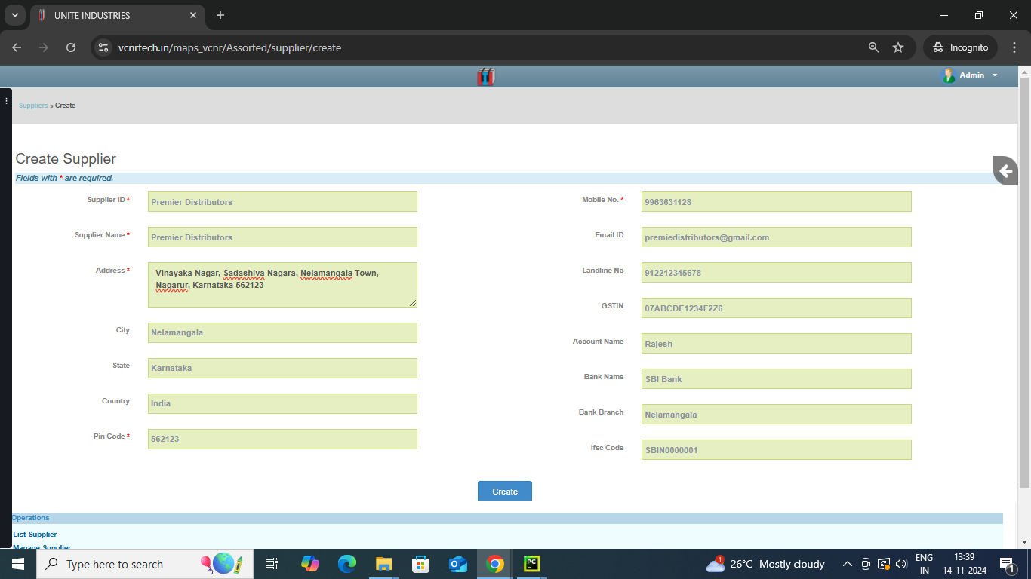Click the Suppliers breadcrumb link
1031x579 pixels.
click(x=33, y=106)
